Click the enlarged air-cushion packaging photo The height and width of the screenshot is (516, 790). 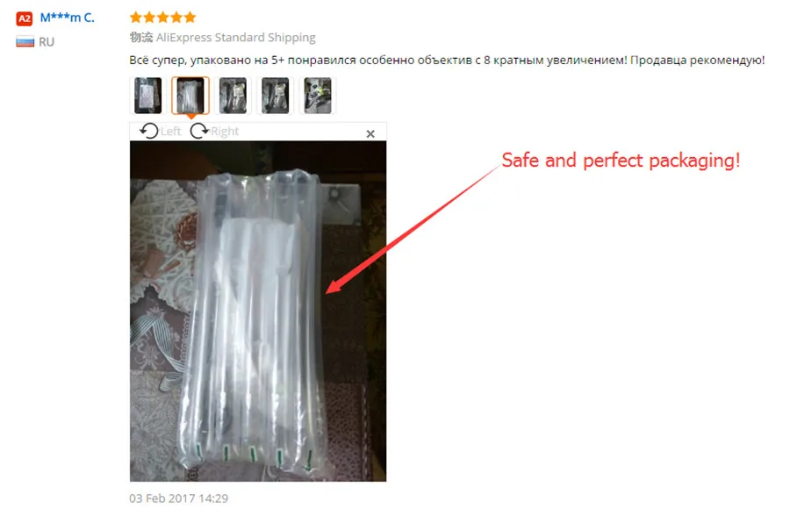[x=258, y=311]
